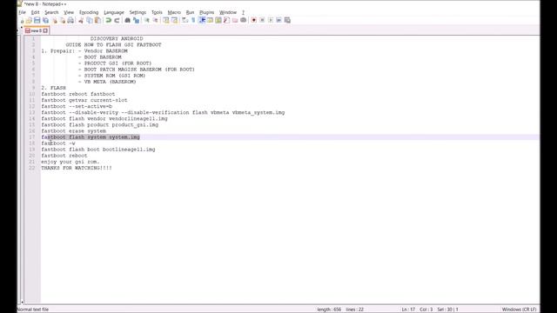Screen dimensions: 557x313
Task: Click the Save All toolbar icon
Action: (x=45, y=20)
